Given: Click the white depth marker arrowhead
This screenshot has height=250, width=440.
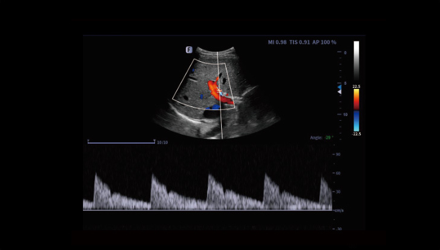Looking at the screenshot, I should (339, 92).
